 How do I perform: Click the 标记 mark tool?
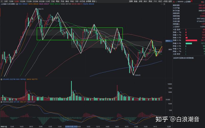point(160,1)
